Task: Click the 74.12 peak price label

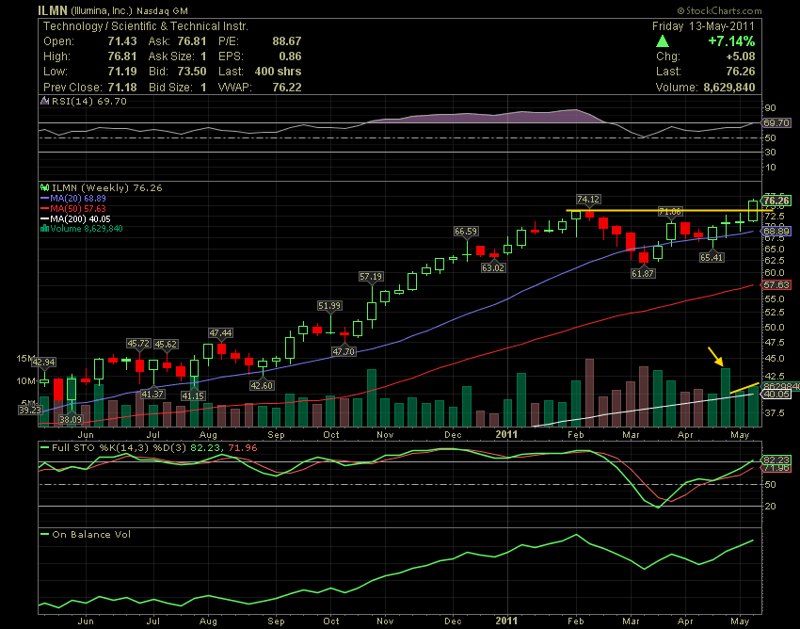Action: [x=587, y=199]
